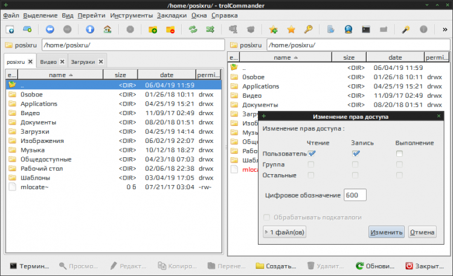Click the Go to parent folder icon
Screen dimensions: 453x276
point(90,29)
